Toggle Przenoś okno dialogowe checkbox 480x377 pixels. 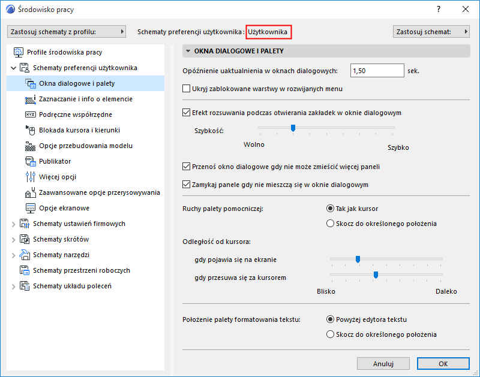[x=186, y=167]
